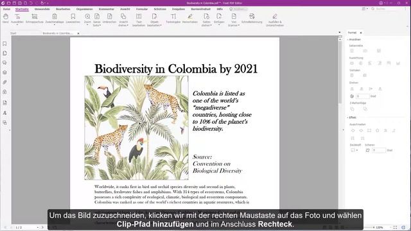Collapse the Anordnen section
Image resolution: width=411 pixels, height=231 pixels.
click(348, 40)
